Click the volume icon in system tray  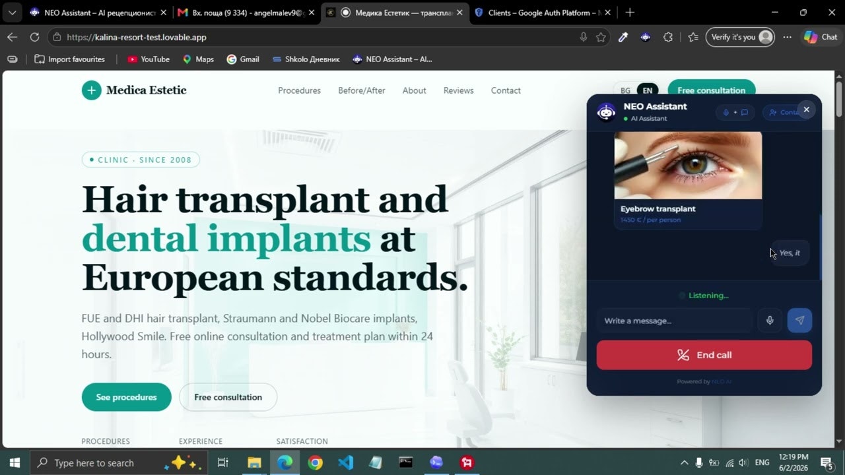pyautogui.click(x=744, y=462)
